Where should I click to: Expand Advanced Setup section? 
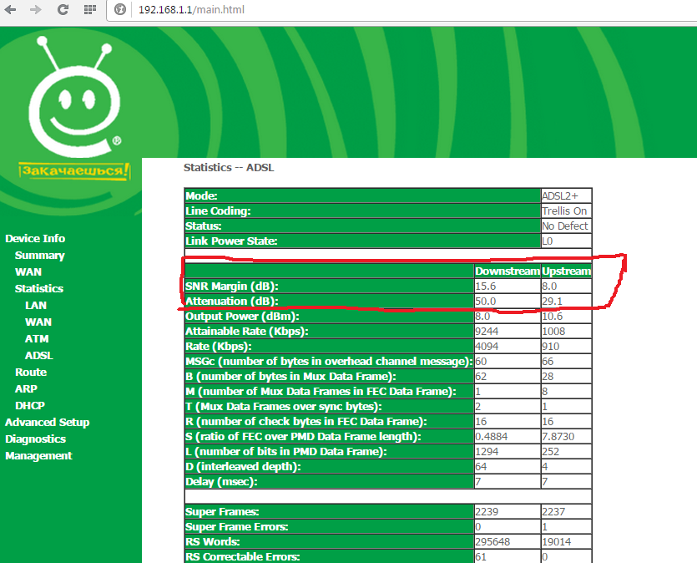[x=47, y=422]
